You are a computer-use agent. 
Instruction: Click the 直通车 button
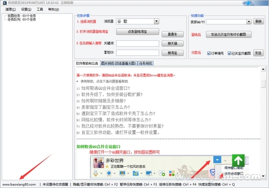click(x=173, y=34)
